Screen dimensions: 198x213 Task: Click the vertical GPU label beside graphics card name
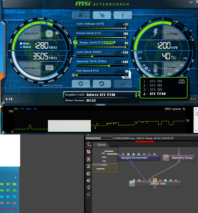[136, 95]
